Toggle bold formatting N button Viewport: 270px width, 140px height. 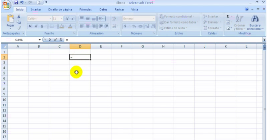pyautogui.click(x=30, y=26)
